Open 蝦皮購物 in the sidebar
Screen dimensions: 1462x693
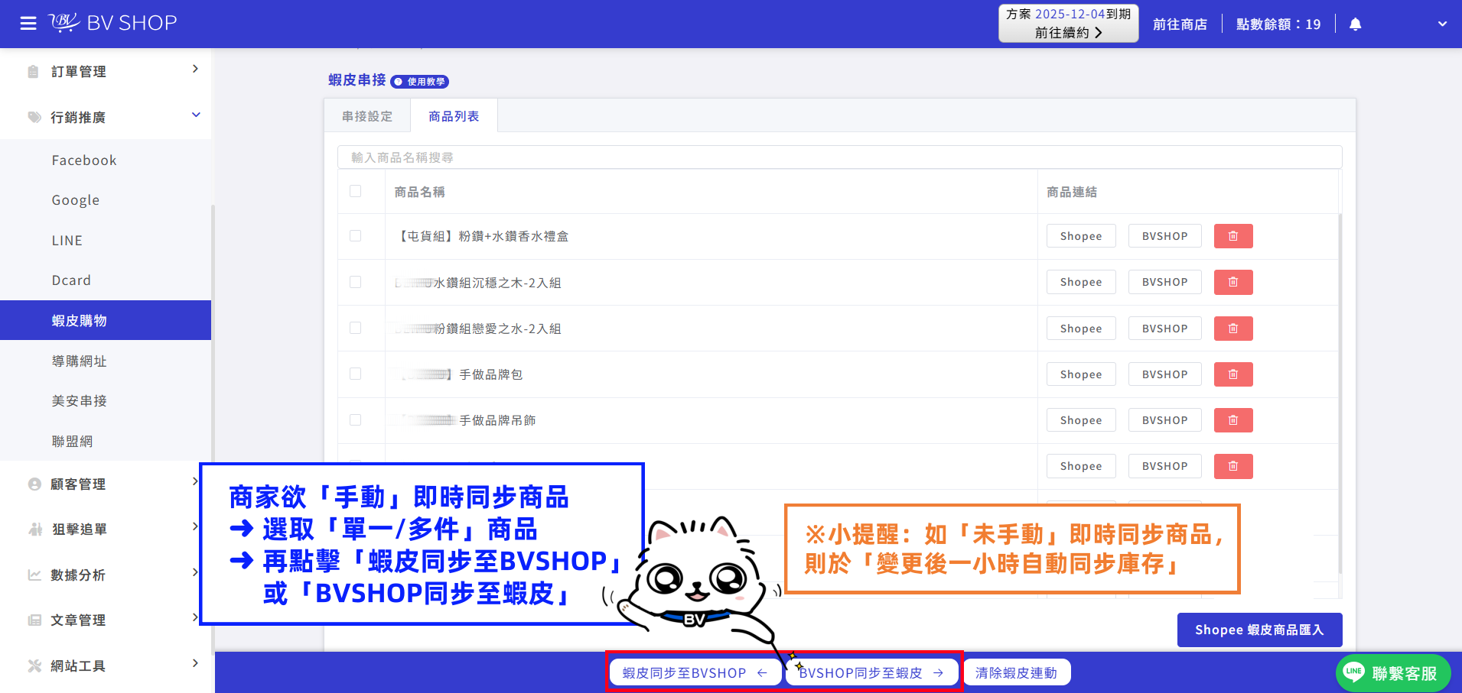click(x=106, y=320)
